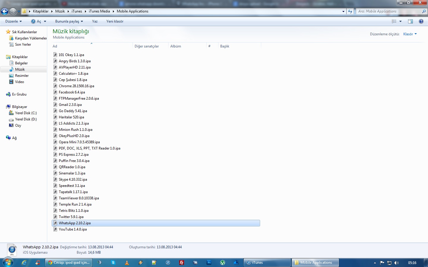Screen dimensions: 428x267
Task: Open Photoshop from the taskbar
Action: [x=209, y=263]
